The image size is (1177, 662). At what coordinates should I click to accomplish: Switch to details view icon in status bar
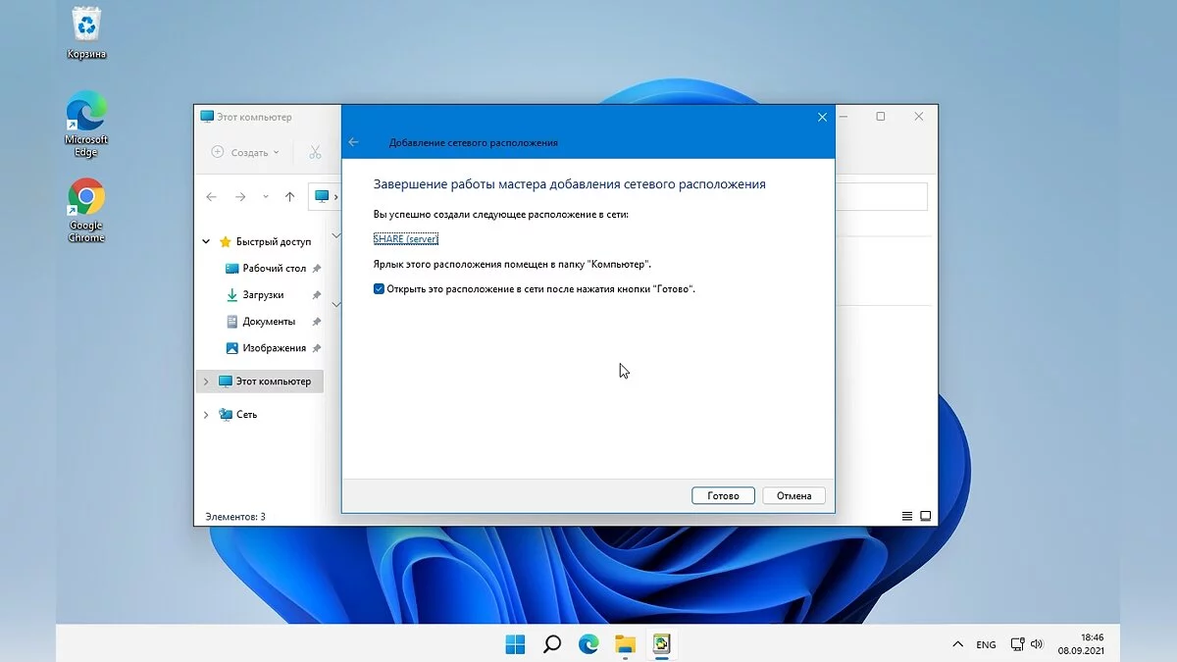906,517
